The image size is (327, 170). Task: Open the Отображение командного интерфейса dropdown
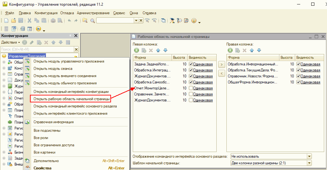[x=309, y=156]
